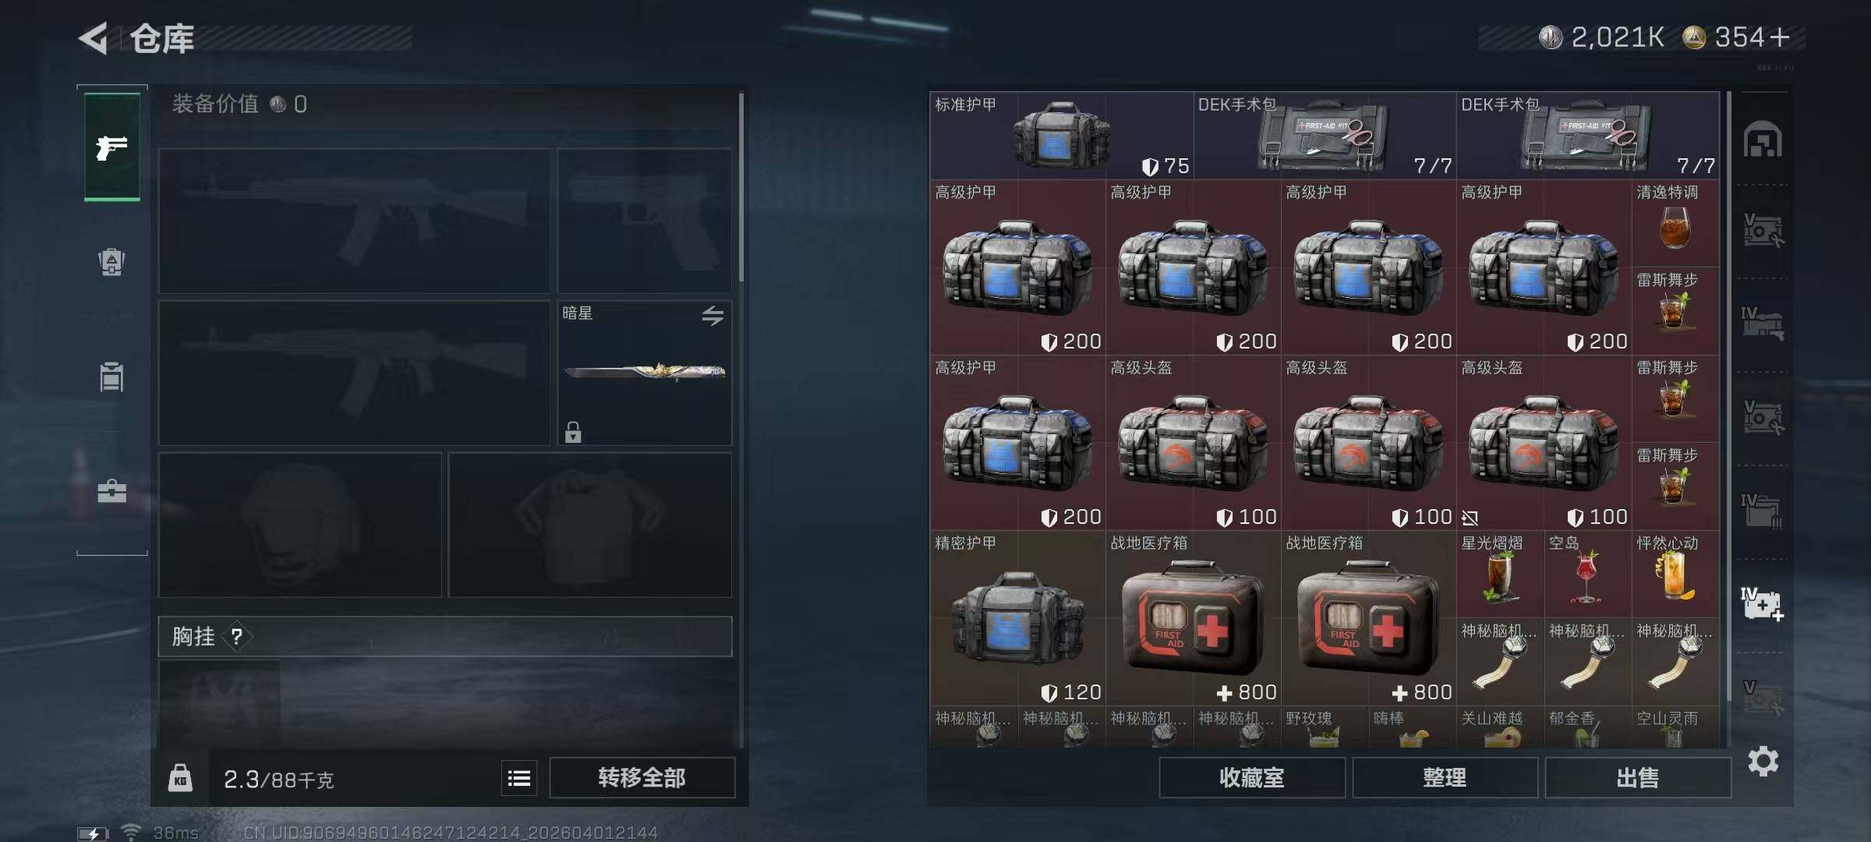Screen dimensions: 1871x842
Task: Add currency with the plus beside 354
Action: [x=1780, y=37]
